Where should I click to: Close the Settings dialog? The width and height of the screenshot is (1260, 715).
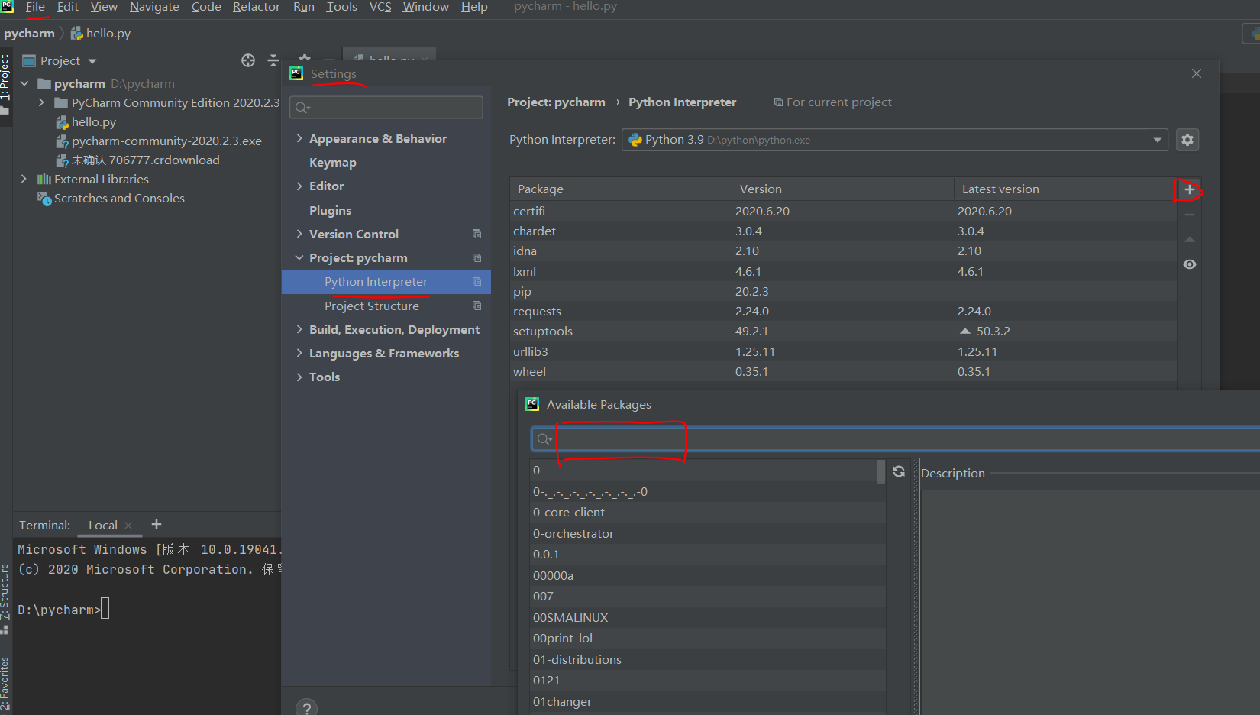pos(1197,73)
